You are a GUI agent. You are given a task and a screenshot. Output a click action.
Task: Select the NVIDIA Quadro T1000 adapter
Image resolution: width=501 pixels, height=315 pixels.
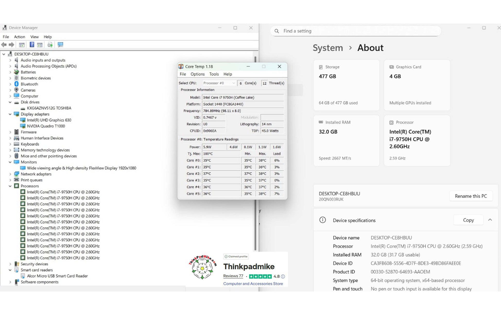[x=46, y=126]
